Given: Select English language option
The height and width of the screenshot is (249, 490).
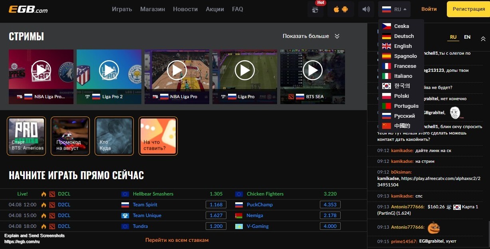Looking at the screenshot, I should pyautogui.click(x=401, y=46).
